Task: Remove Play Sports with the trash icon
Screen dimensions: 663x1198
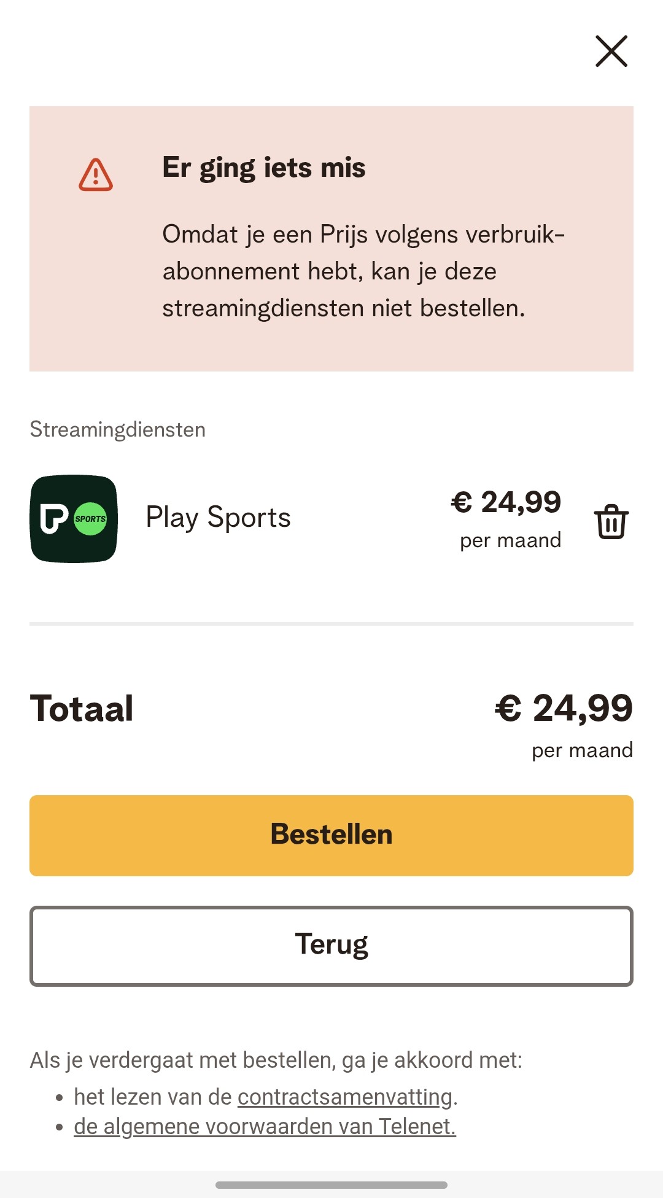Action: [611, 521]
